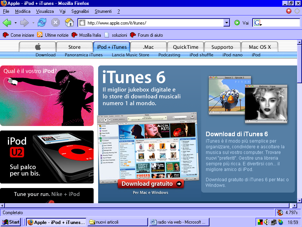Open Panoramica iTunes link
Image resolution: width=302 pixels, height=227 pixels.
point(83,55)
